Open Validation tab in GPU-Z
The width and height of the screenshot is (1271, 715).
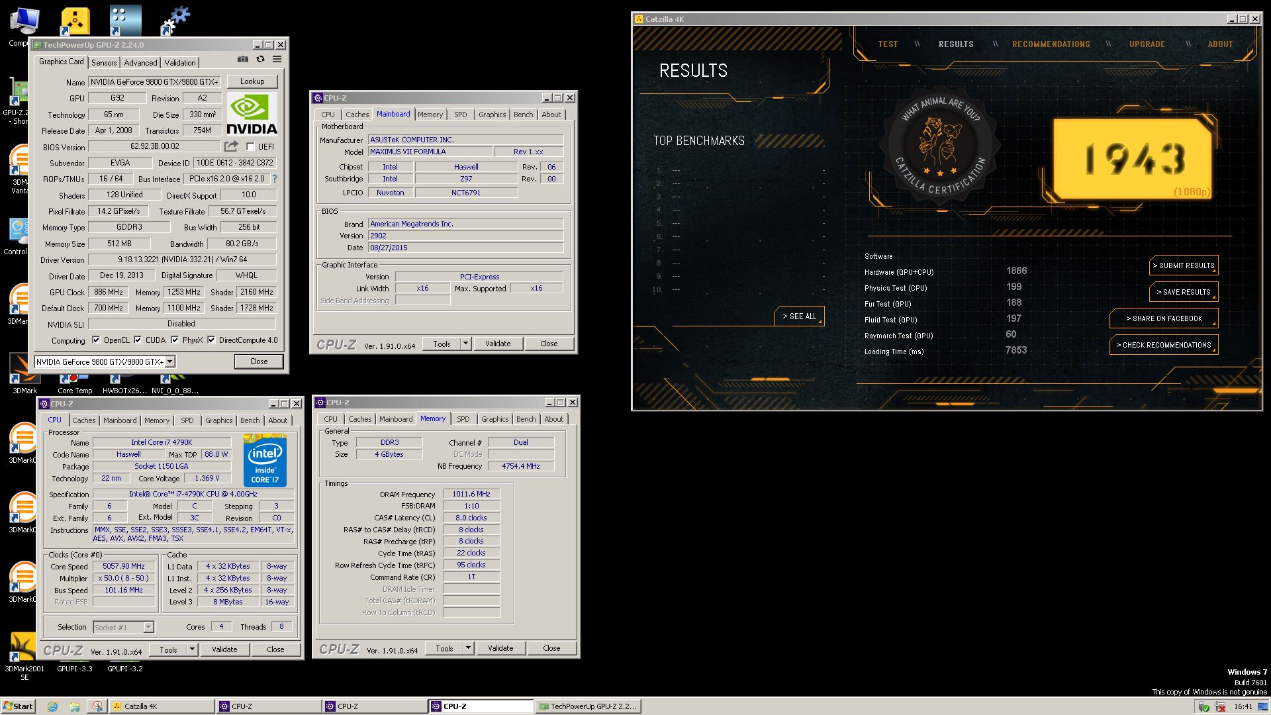coord(180,62)
